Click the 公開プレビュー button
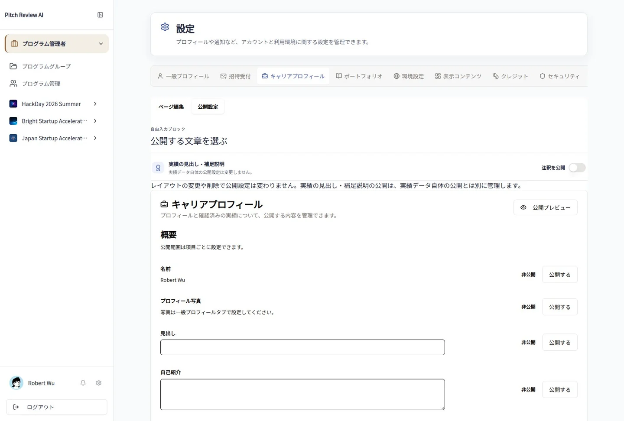The image size is (624, 421). 546,207
